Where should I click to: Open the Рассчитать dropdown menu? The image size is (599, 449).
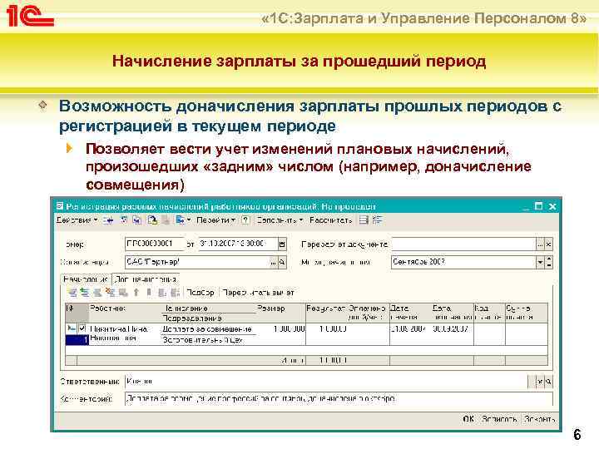(x=331, y=220)
